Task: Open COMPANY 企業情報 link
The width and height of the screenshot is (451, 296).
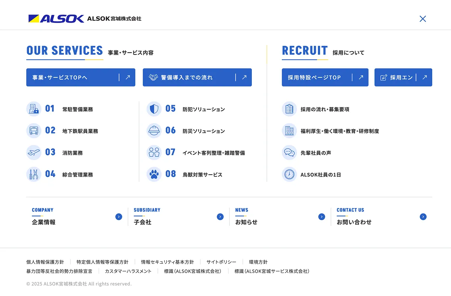Action: tap(77, 217)
